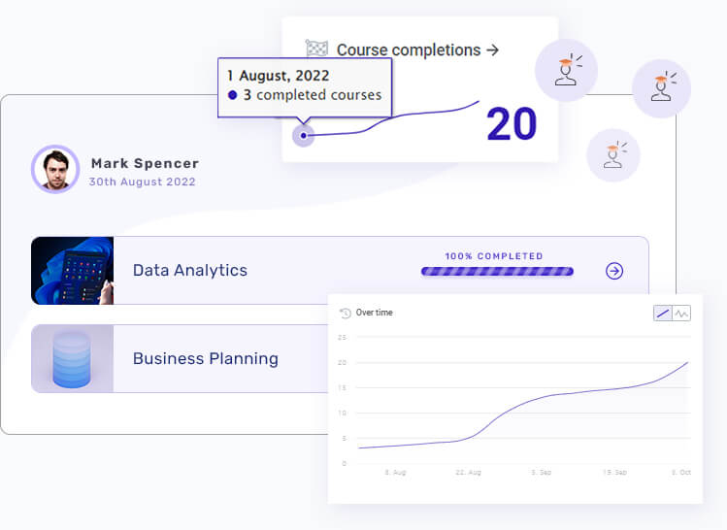Click the flag icon beside Course completions

(x=316, y=49)
